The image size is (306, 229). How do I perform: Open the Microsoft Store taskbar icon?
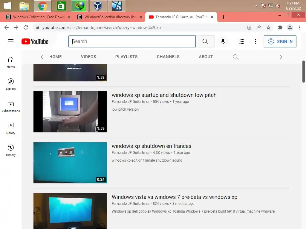(61, 6)
